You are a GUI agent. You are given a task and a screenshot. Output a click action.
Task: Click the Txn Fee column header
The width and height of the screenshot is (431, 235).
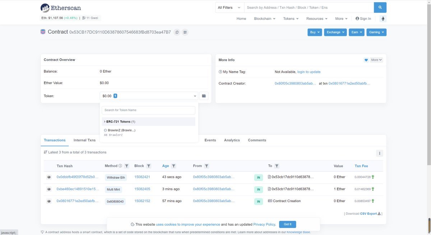(x=361, y=166)
